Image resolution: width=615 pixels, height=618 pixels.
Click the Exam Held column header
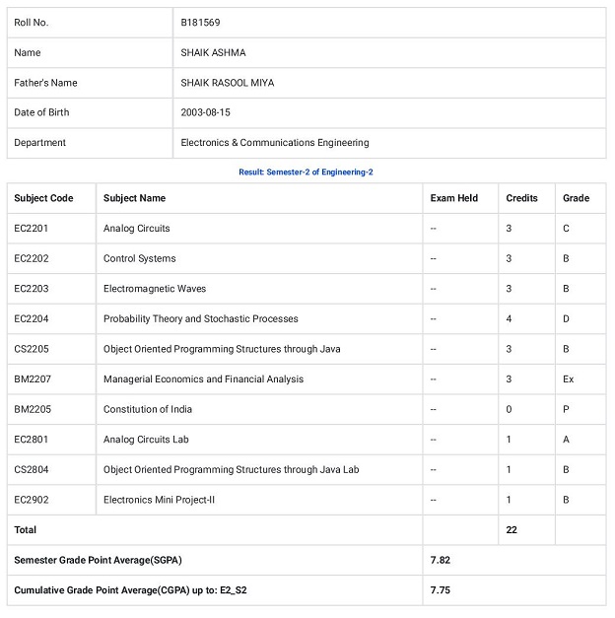tap(454, 198)
